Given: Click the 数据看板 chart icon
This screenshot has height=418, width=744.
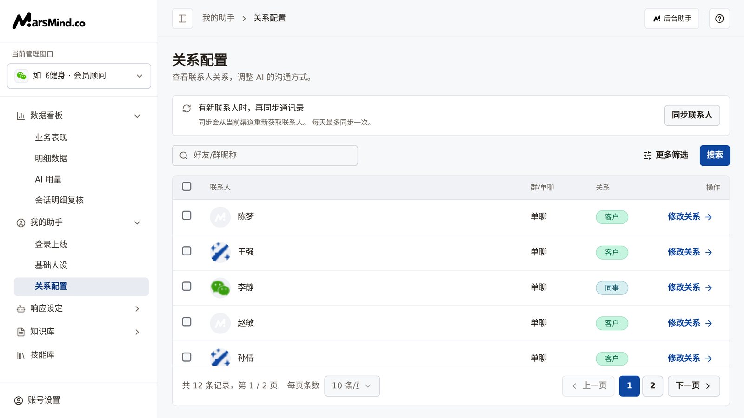Looking at the screenshot, I should coord(20,116).
